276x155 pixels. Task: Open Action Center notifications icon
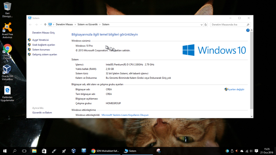coord(256,151)
